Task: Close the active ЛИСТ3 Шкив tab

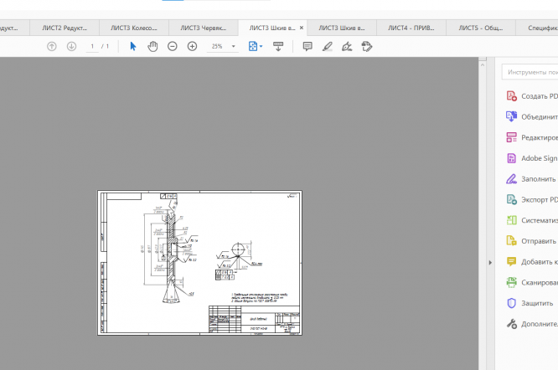Action: tap(302, 28)
